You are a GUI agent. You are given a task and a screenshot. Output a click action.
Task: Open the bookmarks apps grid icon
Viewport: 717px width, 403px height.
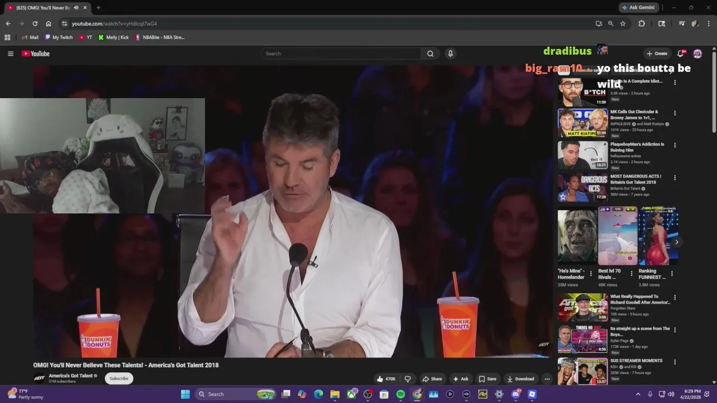pyautogui.click(x=7, y=38)
